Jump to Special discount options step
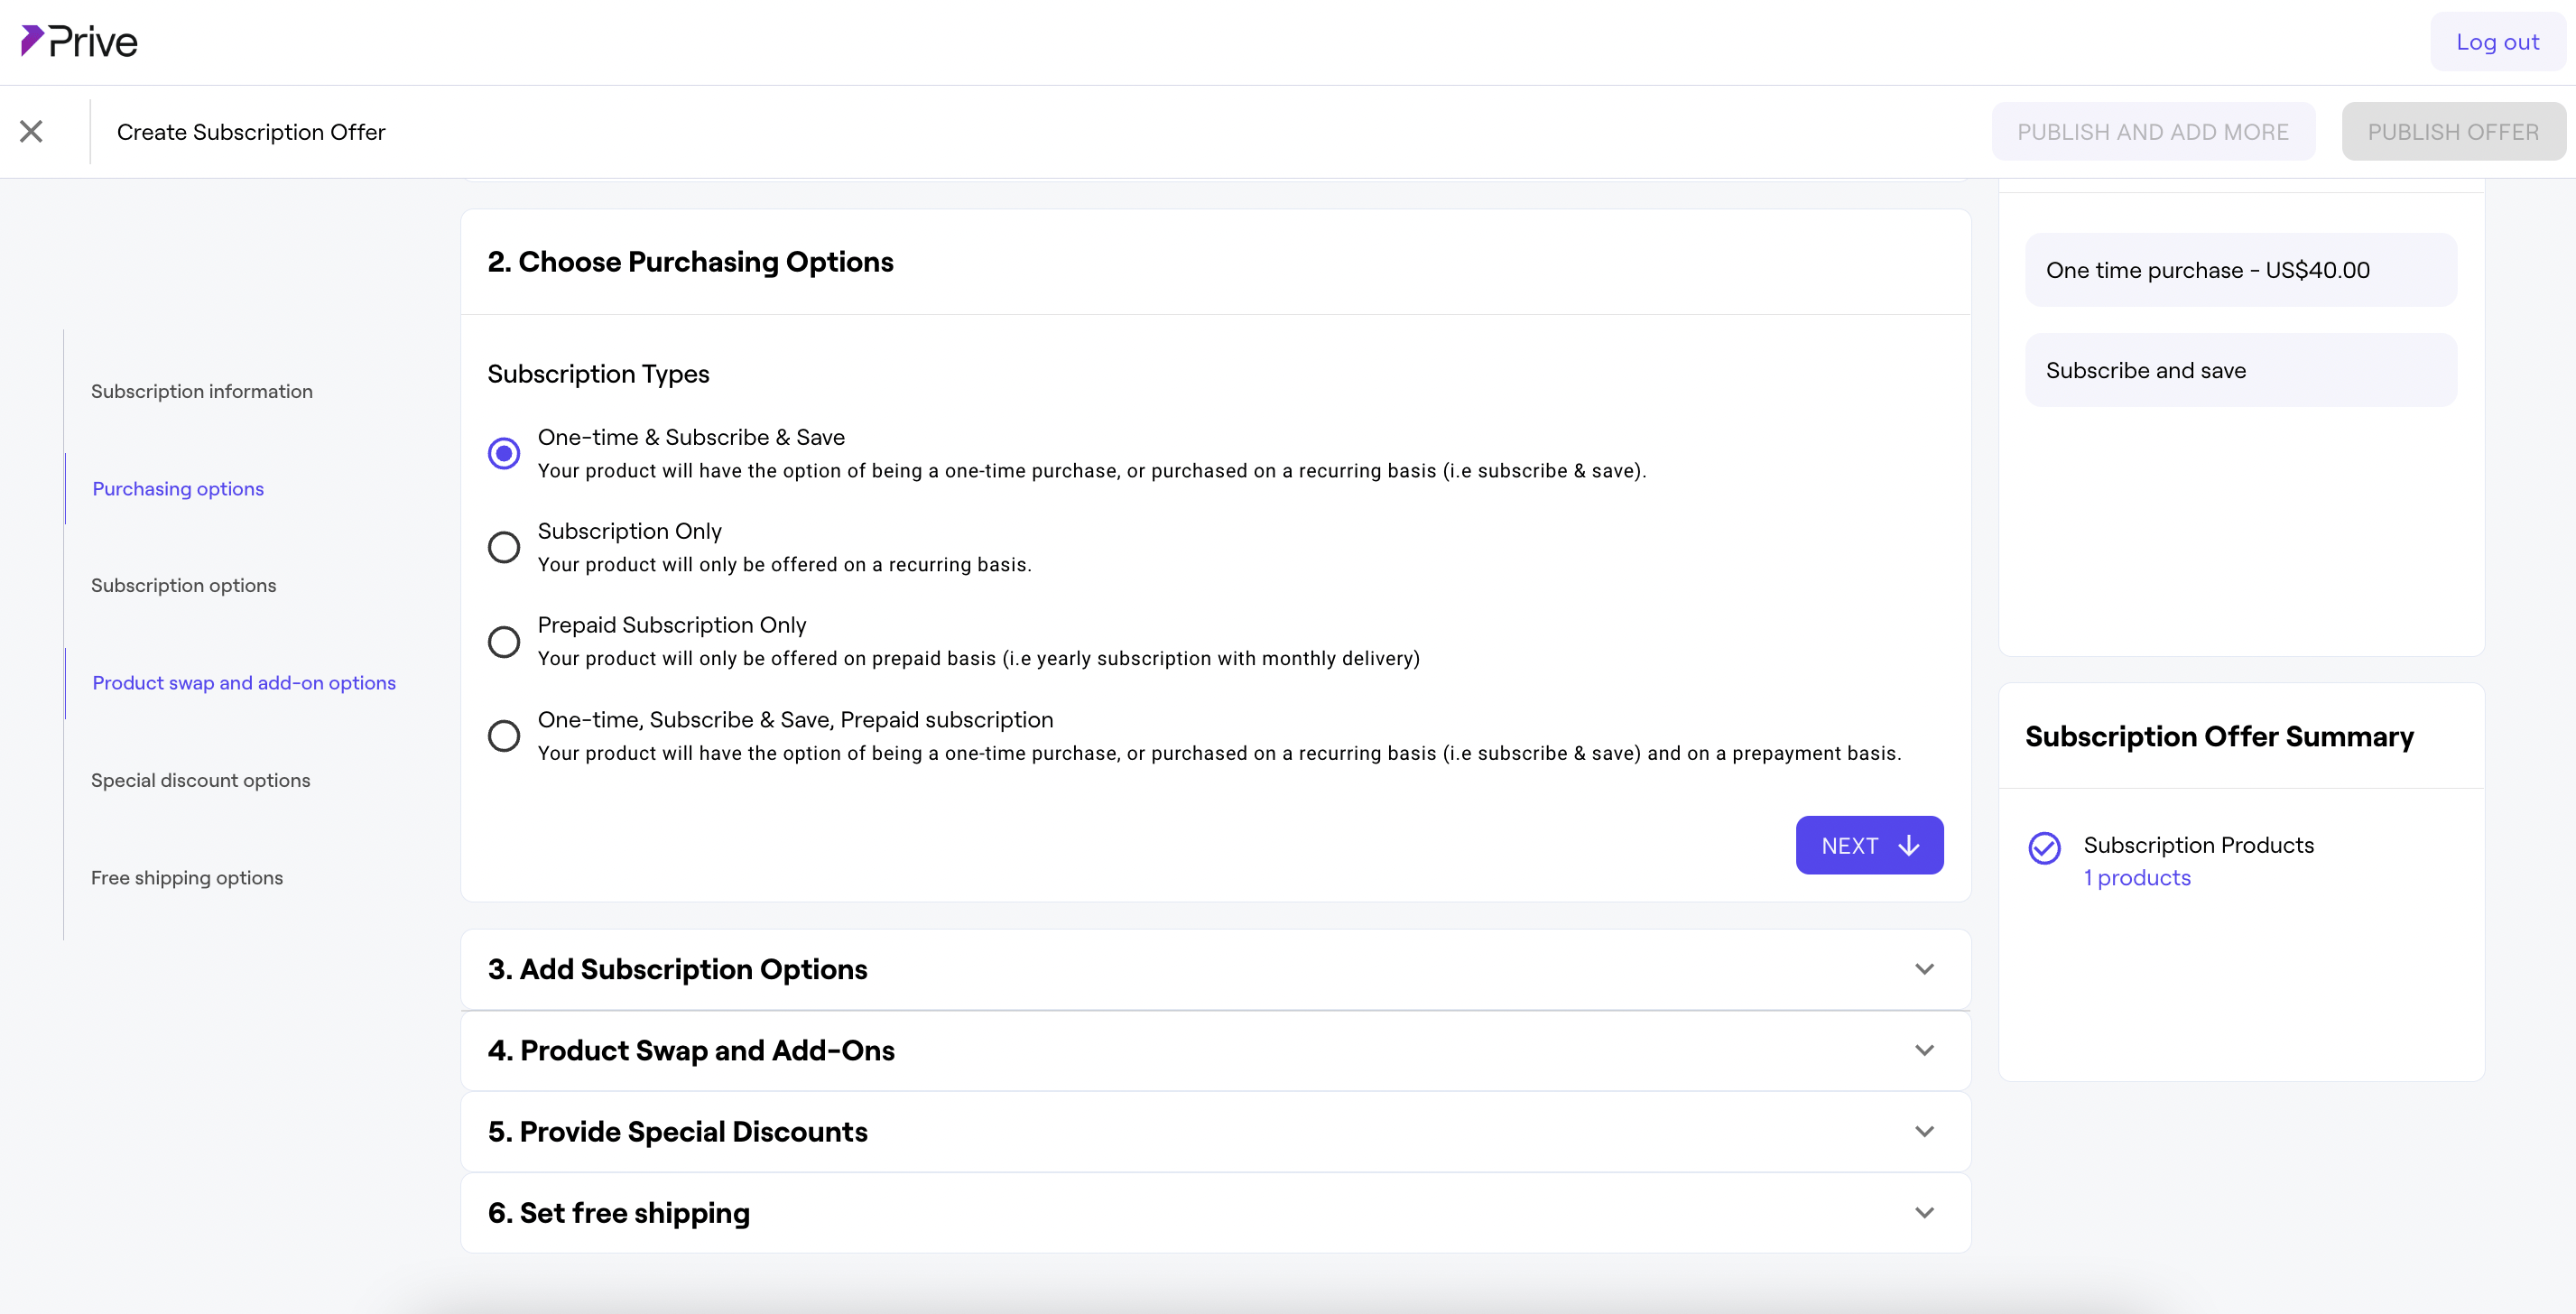Viewport: 2576px width, 1314px height. click(x=200, y=780)
